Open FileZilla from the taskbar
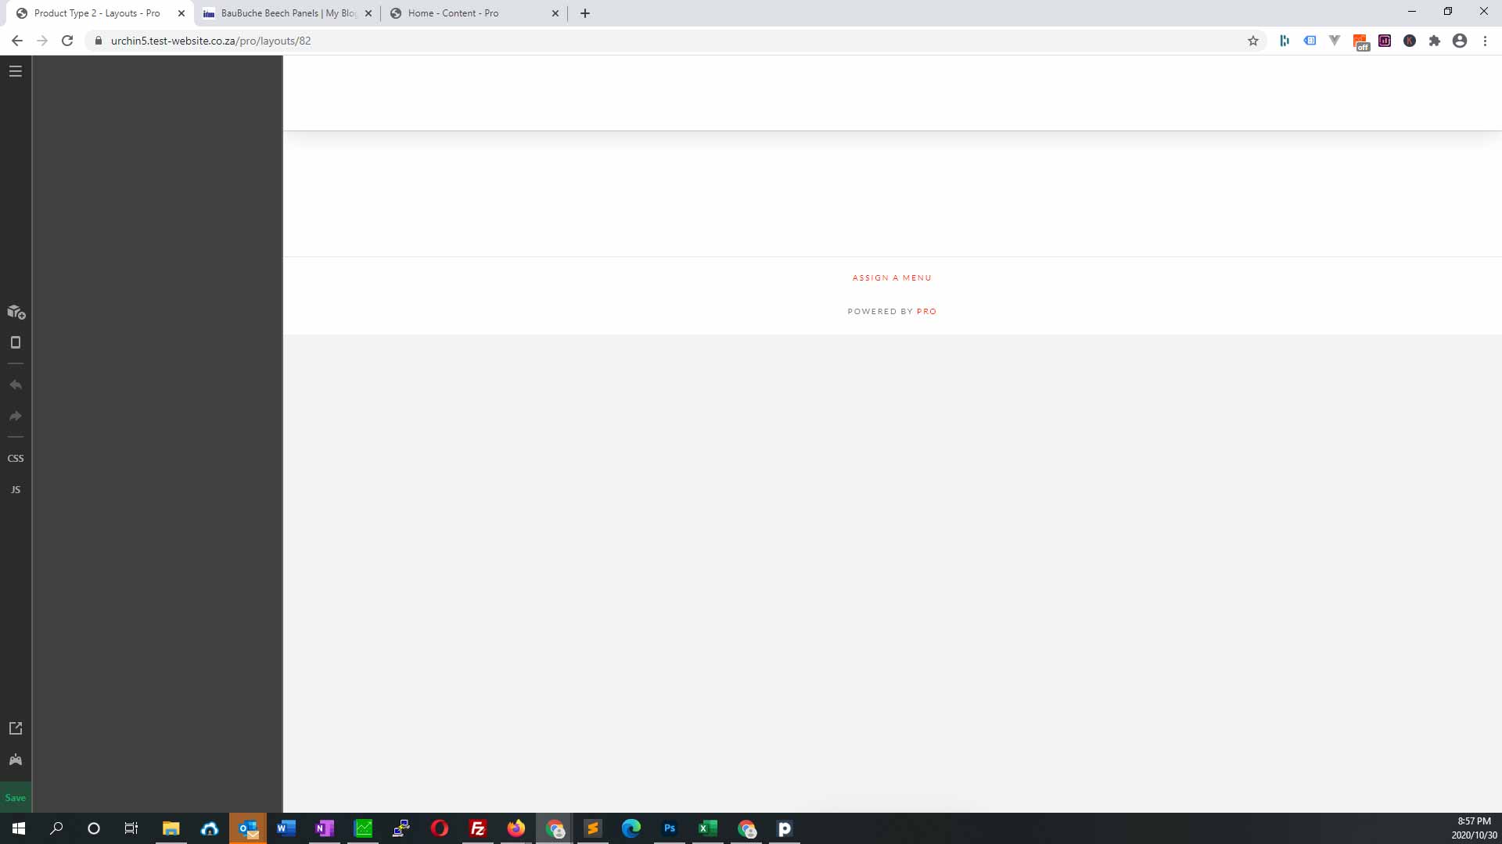The width and height of the screenshot is (1502, 844). pyautogui.click(x=478, y=828)
